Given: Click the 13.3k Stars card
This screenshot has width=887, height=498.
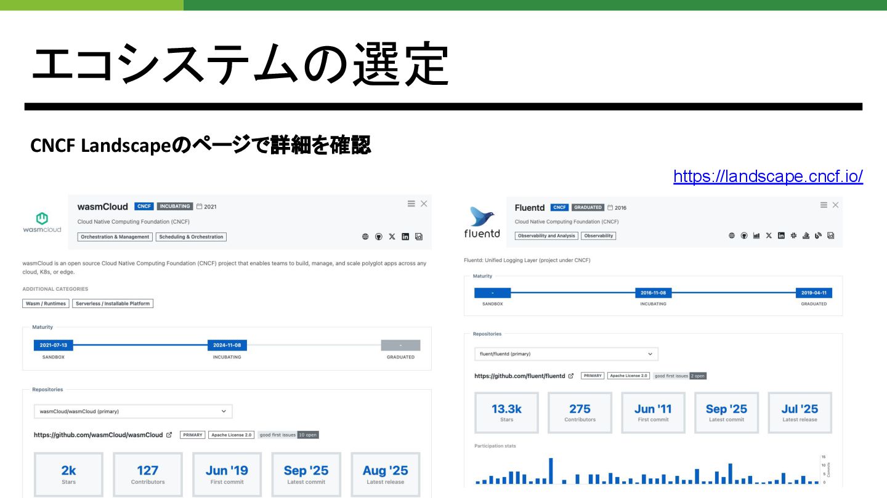Looking at the screenshot, I should 506,413.
